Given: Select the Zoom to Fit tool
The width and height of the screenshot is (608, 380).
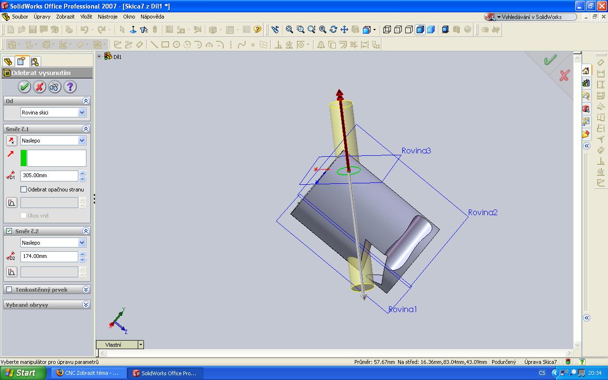Looking at the screenshot, I should pos(289,29).
